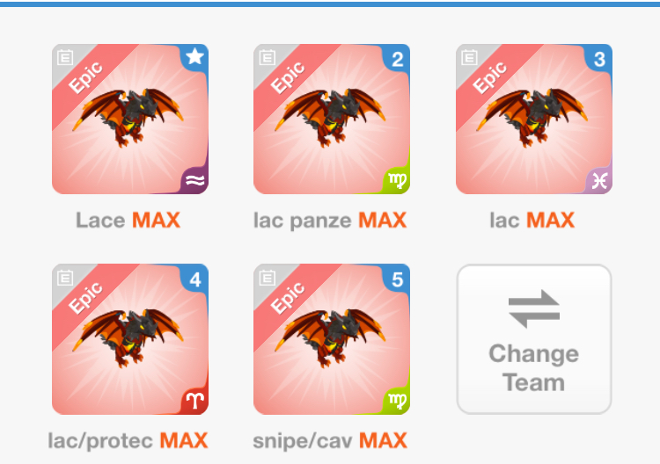Screen dimensions: 660x464
Task: Click the star badge on Lace card
Action: (x=194, y=57)
